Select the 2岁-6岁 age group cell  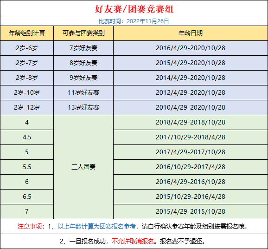[x=27, y=48]
